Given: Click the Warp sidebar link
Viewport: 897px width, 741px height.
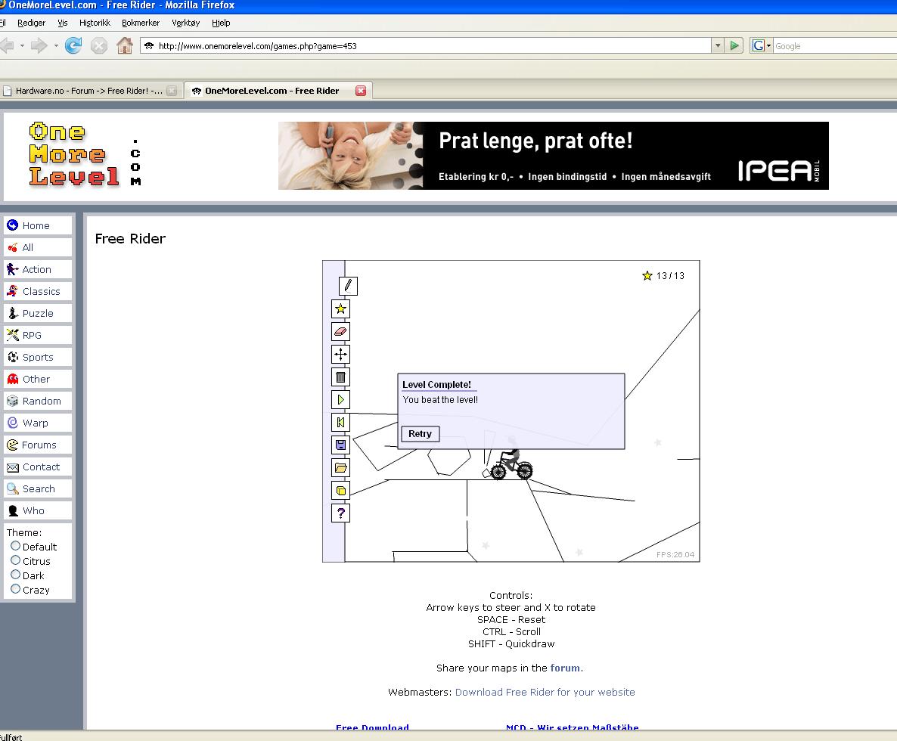Looking at the screenshot, I should (38, 423).
